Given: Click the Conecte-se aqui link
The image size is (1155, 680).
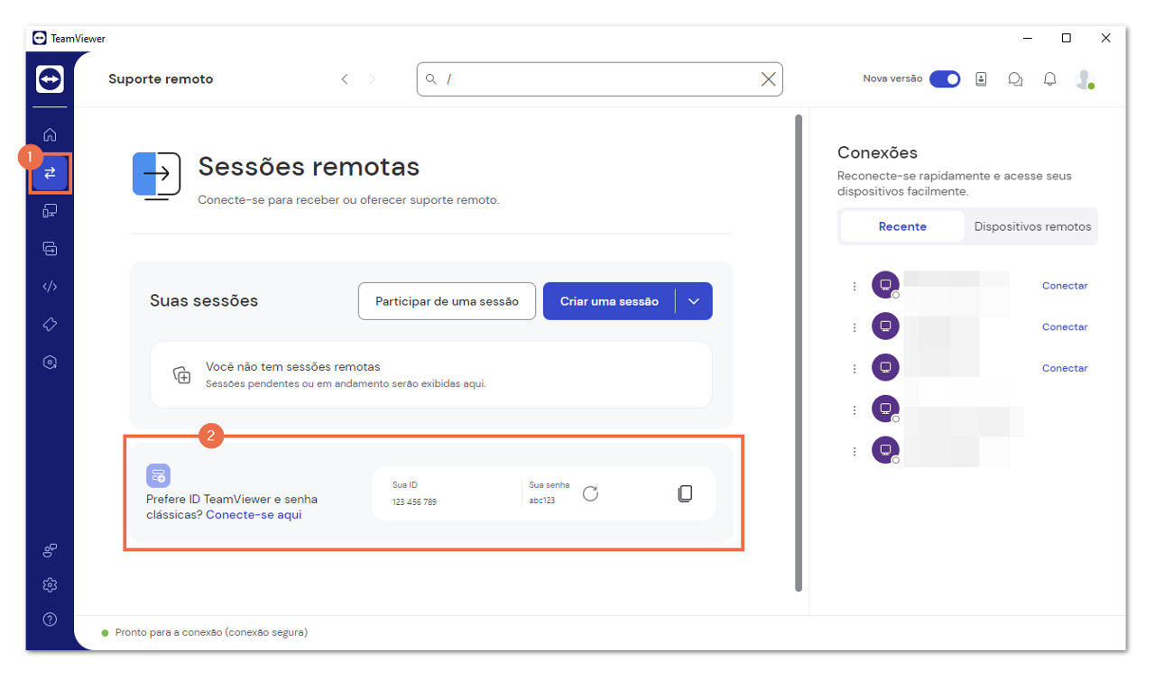Looking at the screenshot, I should pyautogui.click(x=254, y=515).
